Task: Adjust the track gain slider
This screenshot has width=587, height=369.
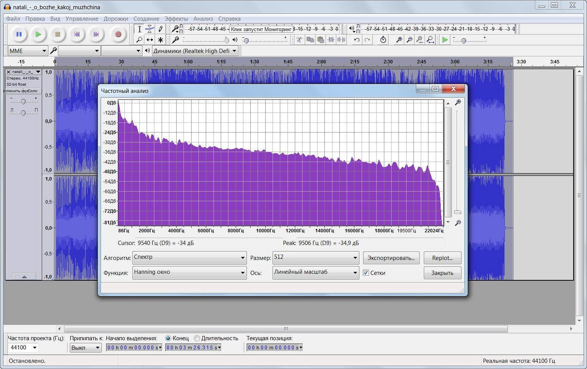Action: click(x=23, y=101)
